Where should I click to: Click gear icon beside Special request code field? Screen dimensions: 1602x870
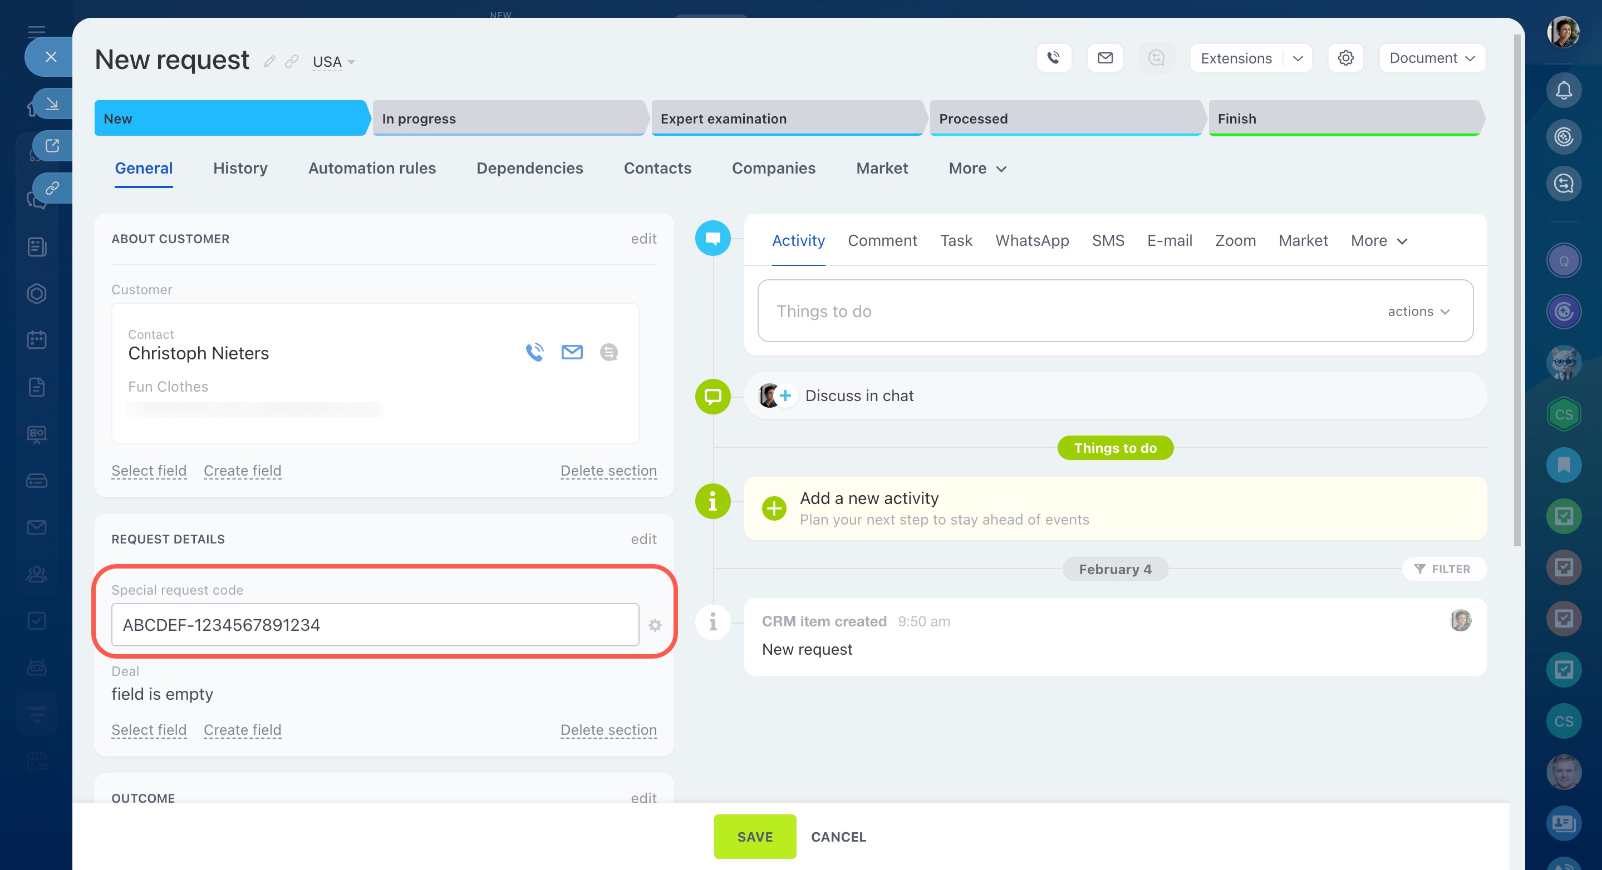point(655,625)
